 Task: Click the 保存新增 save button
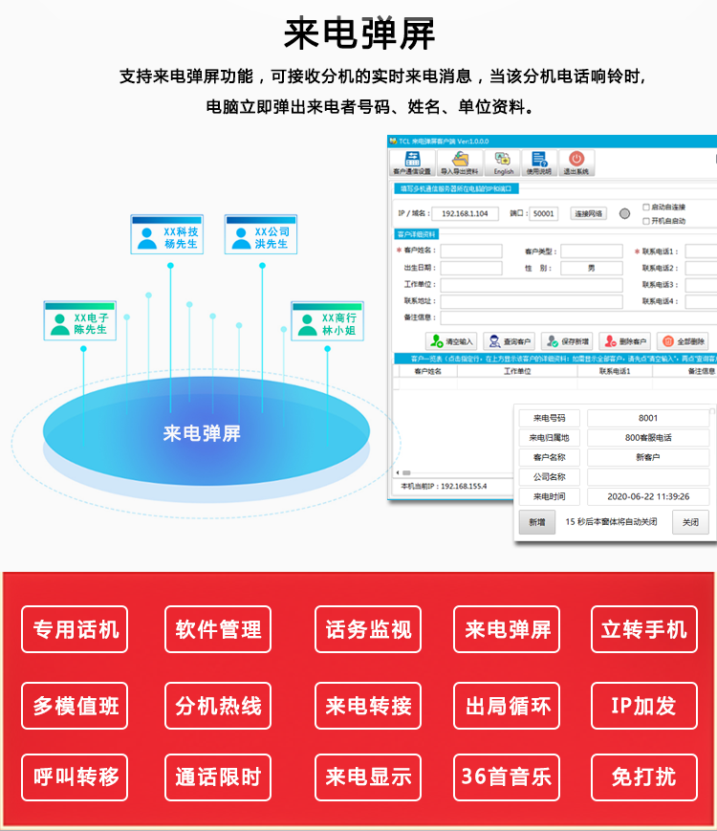567,341
